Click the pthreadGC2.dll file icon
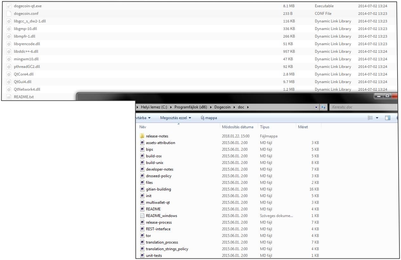Viewport: 401px width, 260px height. point(9,67)
